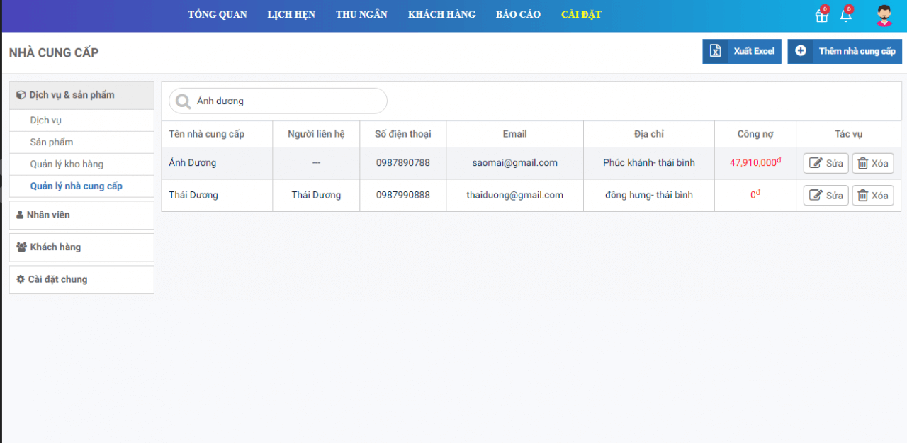Go to the TỔNG QUAN menu
Image resolution: width=907 pixels, height=443 pixels.
pos(218,15)
